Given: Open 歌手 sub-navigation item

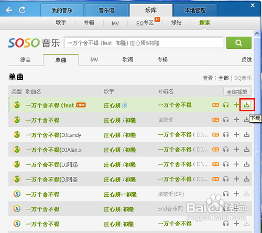Looking at the screenshot, I should click(x=61, y=23).
